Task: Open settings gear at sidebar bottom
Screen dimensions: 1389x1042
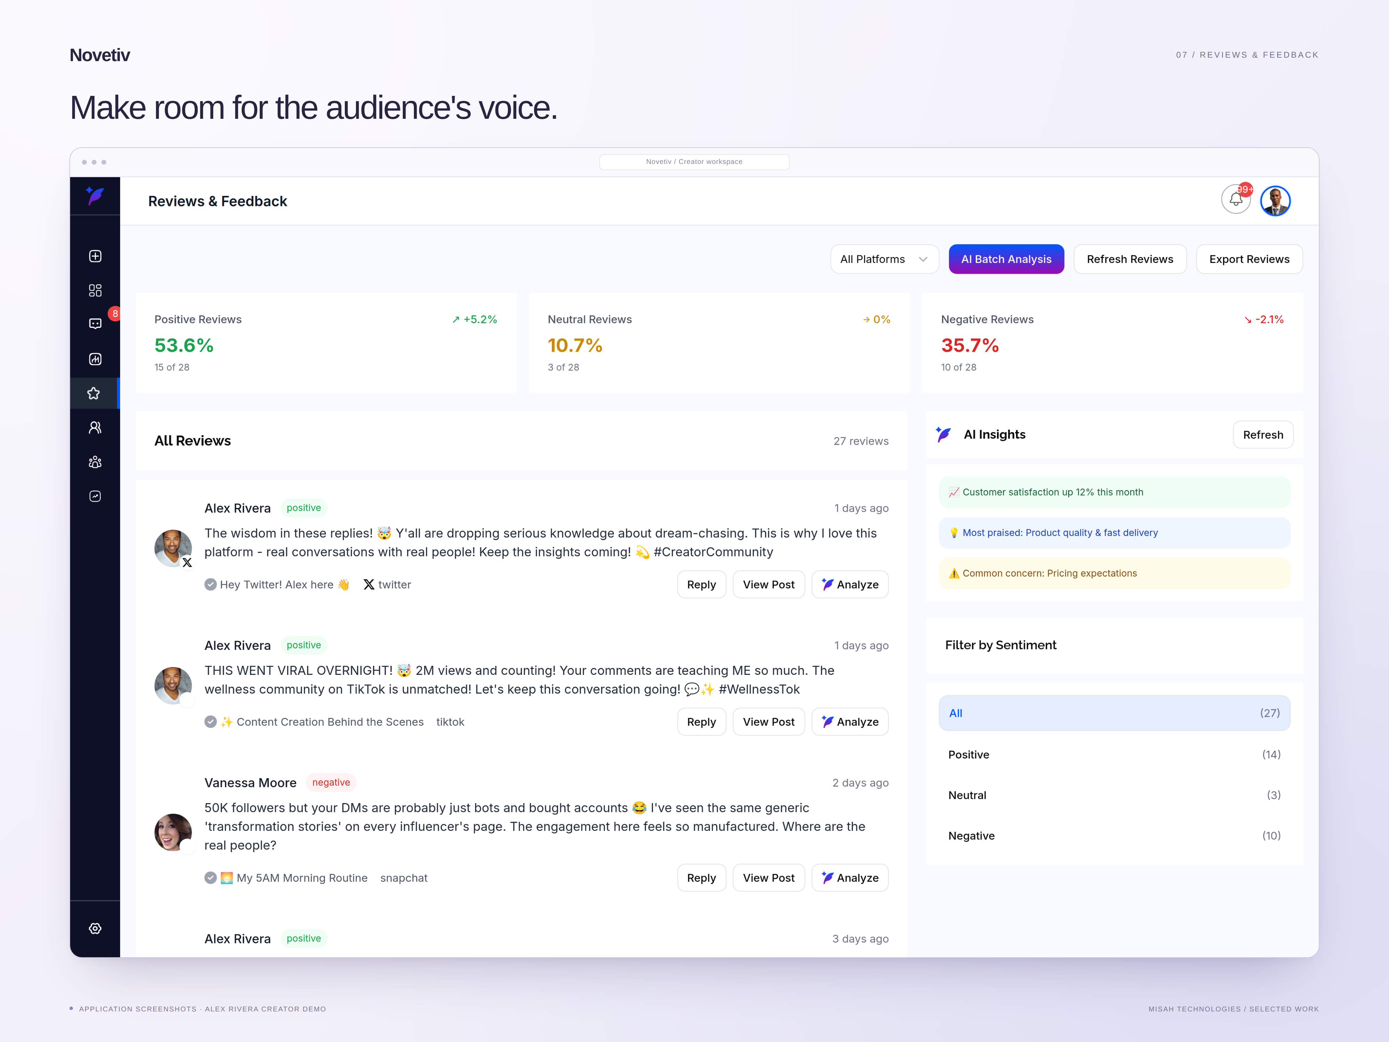Action: [95, 928]
